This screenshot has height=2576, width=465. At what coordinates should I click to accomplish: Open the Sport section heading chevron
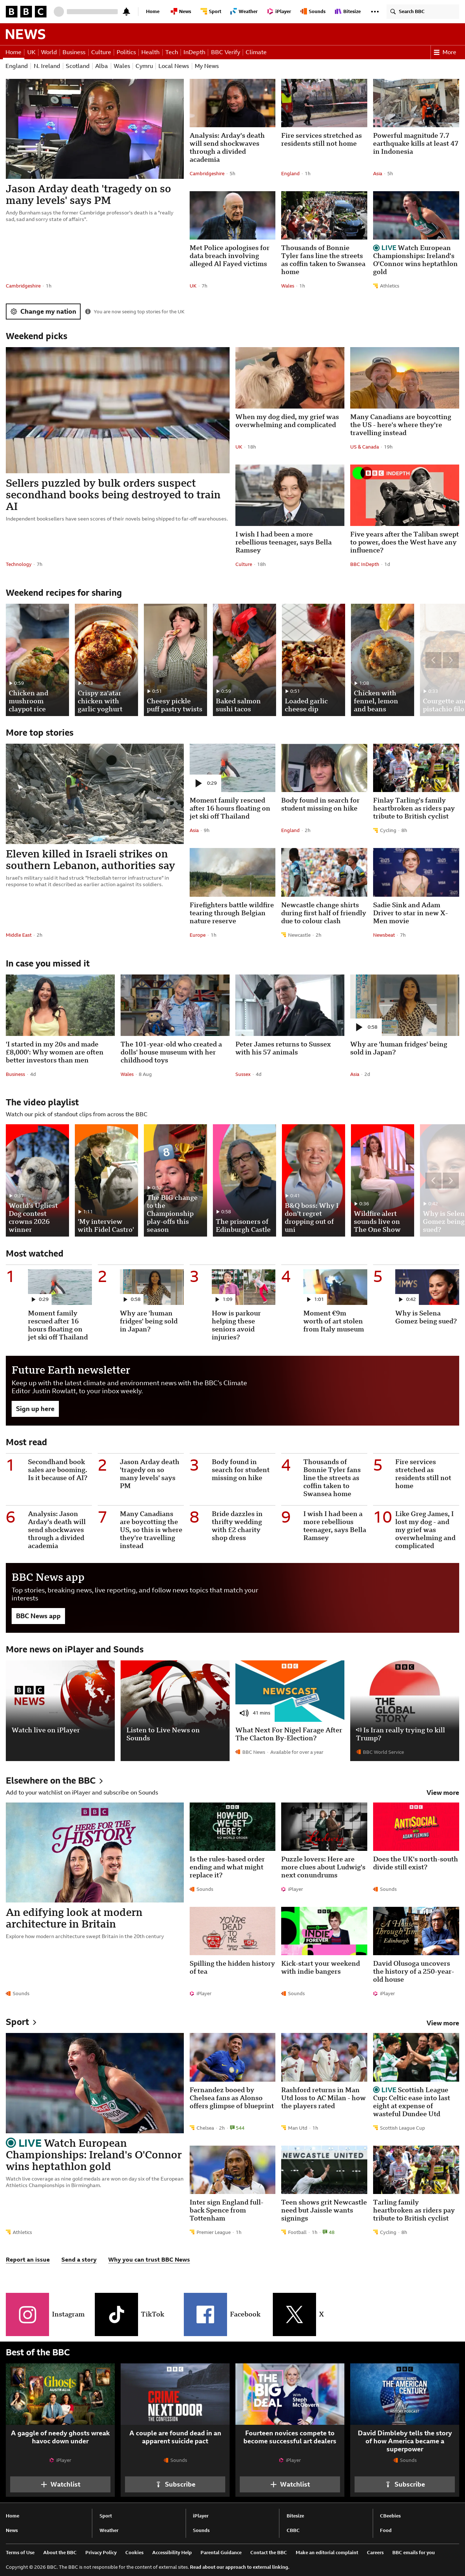coord(34,2022)
